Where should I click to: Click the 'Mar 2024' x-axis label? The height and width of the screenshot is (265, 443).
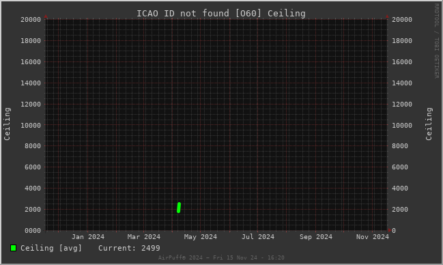[144, 237]
